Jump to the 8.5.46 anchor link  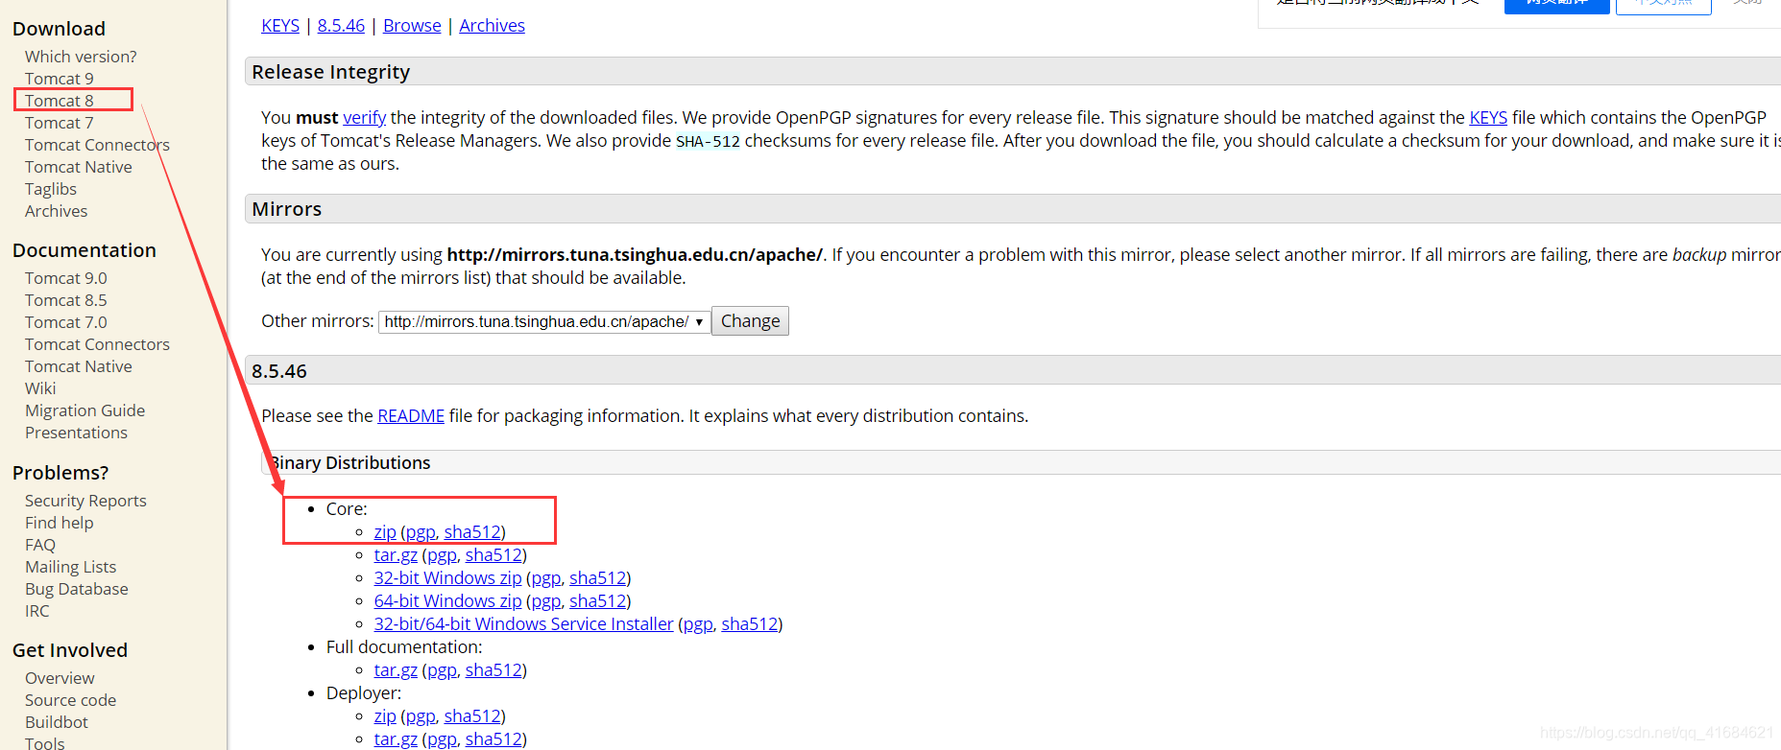pyautogui.click(x=341, y=26)
